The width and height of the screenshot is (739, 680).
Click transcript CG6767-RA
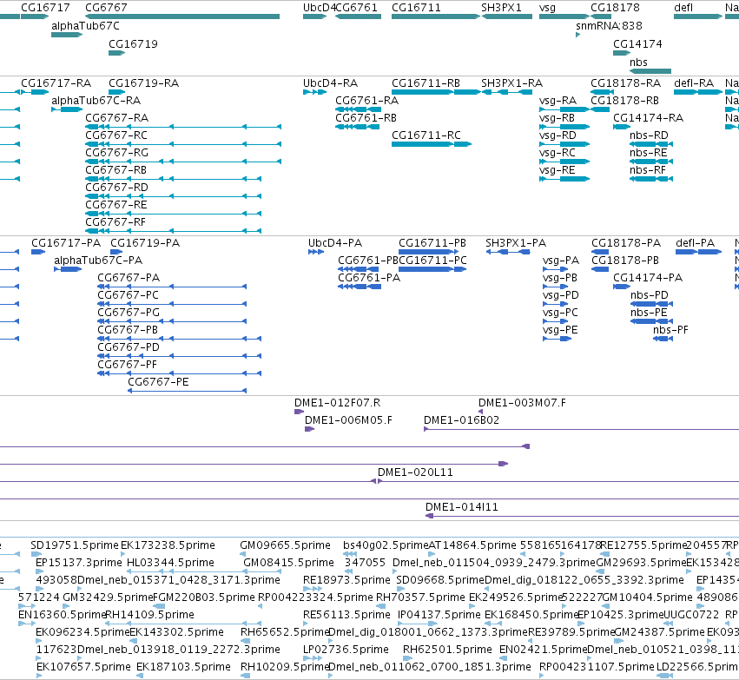coord(116,118)
